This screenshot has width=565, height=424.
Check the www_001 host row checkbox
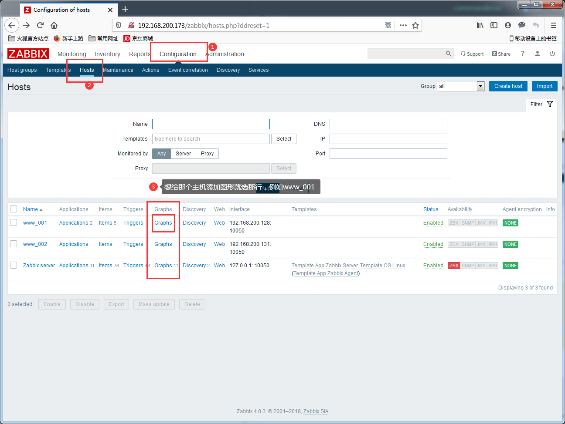[x=14, y=222]
